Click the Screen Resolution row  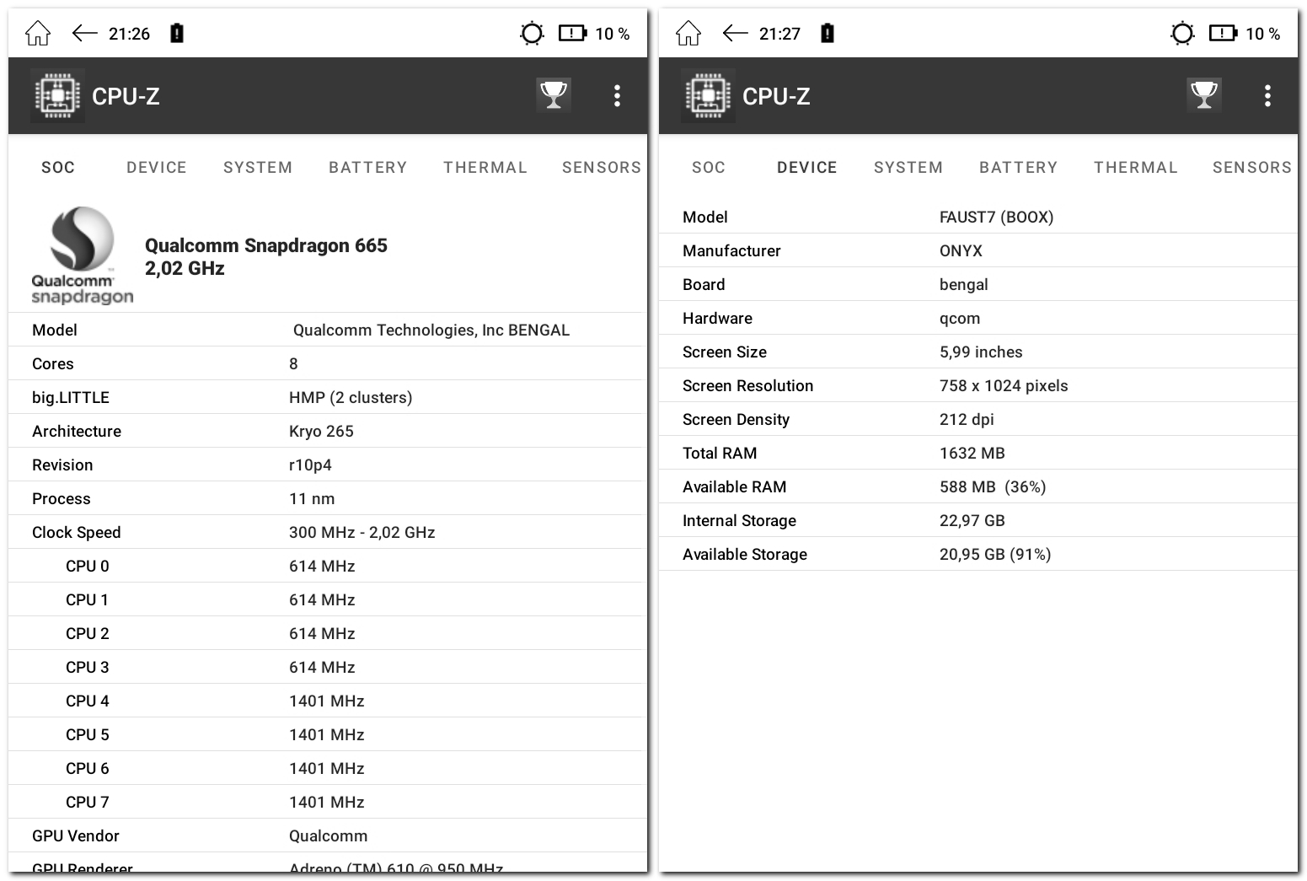click(x=978, y=385)
